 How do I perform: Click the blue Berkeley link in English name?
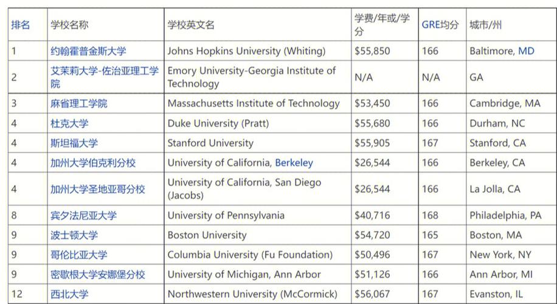point(294,163)
